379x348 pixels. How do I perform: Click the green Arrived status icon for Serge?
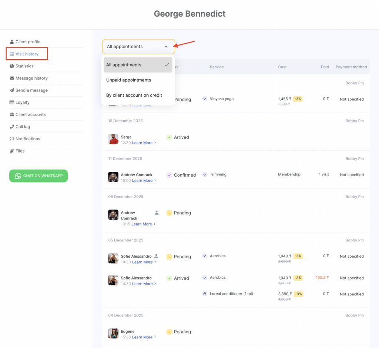coord(169,137)
